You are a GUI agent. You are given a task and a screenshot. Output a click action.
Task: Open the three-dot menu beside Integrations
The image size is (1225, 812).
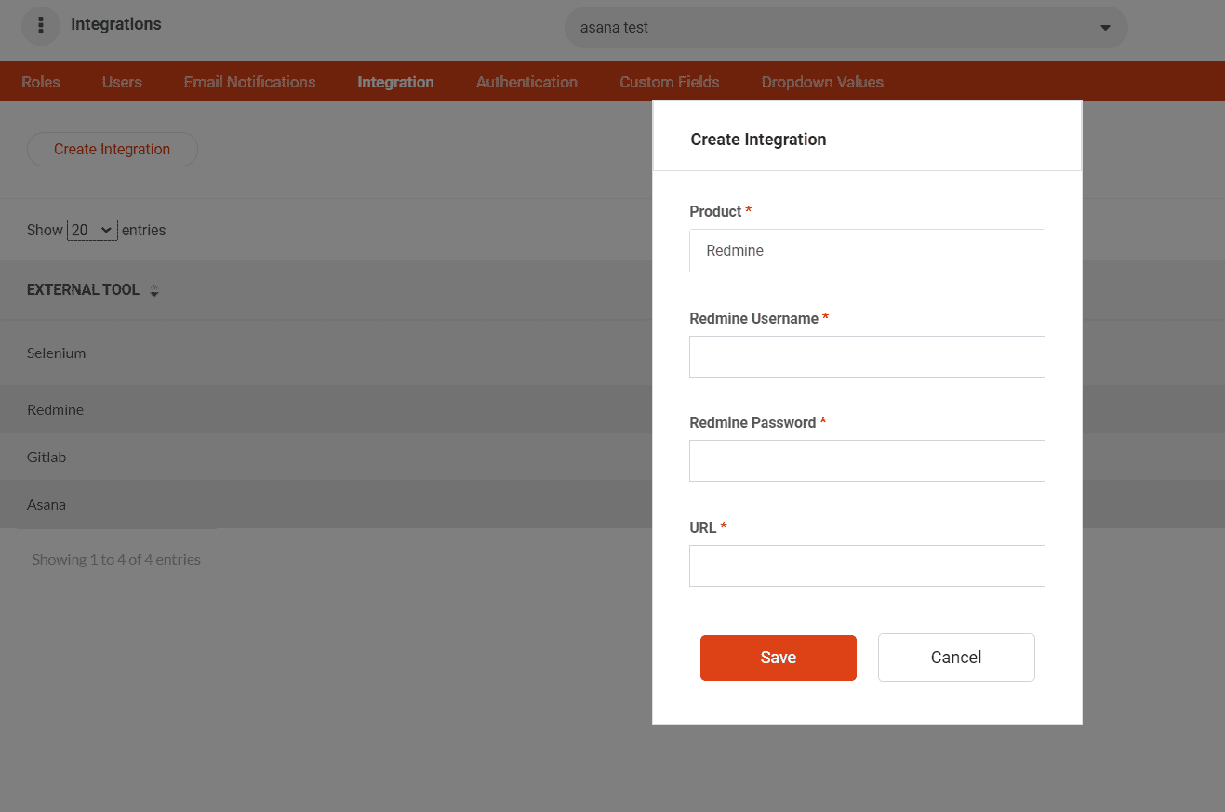(41, 26)
